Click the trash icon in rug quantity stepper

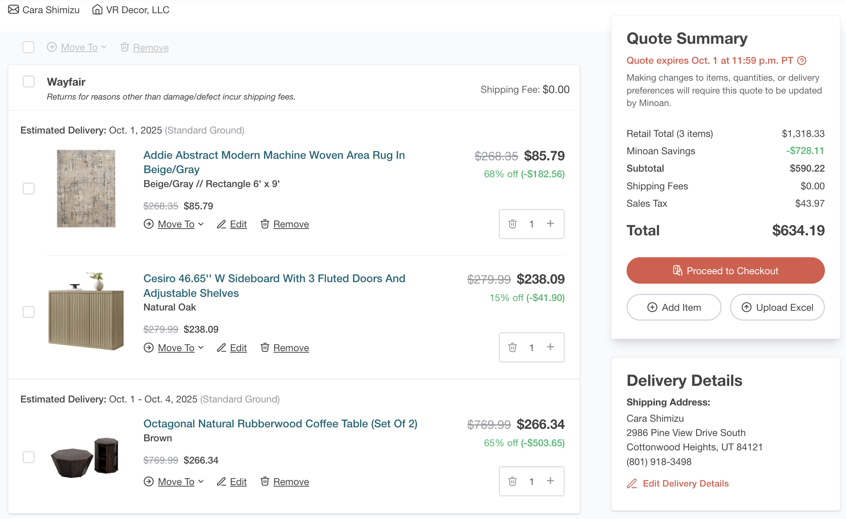pos(512,224)
